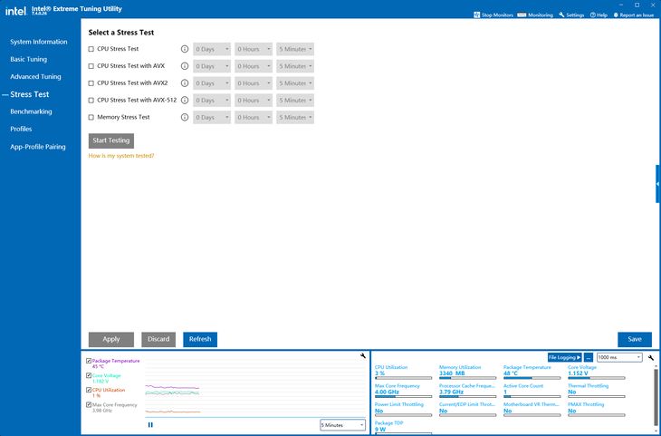
Task: Open the Minutes dropdown for CPU Stress Test
Action: (295, 49)
